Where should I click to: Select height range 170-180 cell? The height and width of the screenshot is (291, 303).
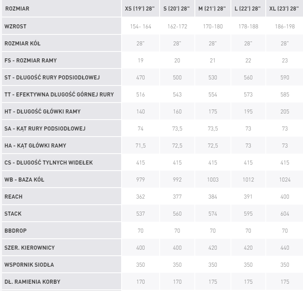pos(213,26)
